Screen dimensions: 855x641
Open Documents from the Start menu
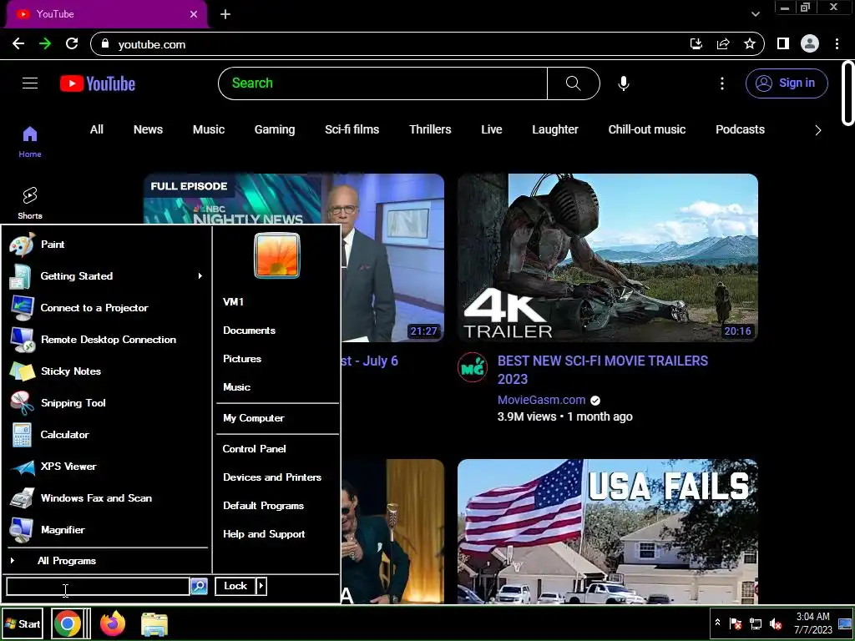coord(249,331)
